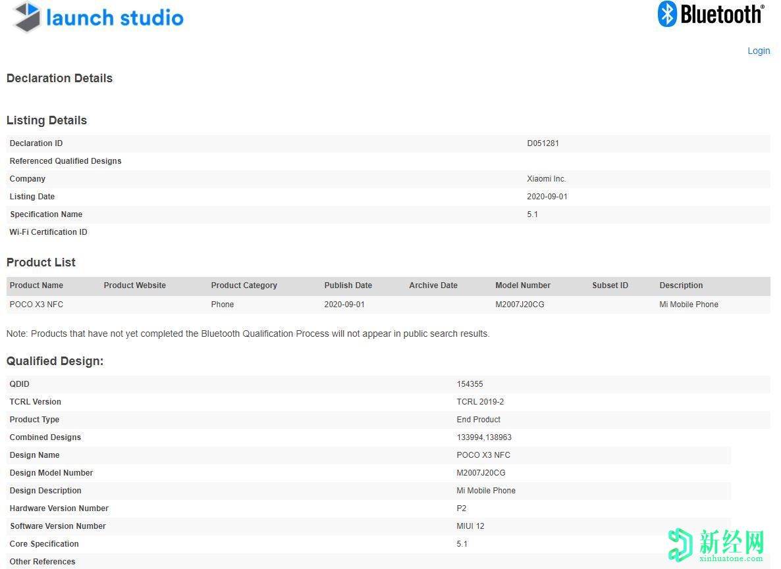Click the Bluetooth rune logo icon

(x=667, y=14)
